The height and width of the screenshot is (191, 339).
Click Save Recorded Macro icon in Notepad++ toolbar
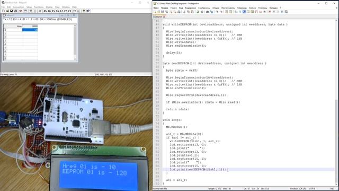point(286,12)
